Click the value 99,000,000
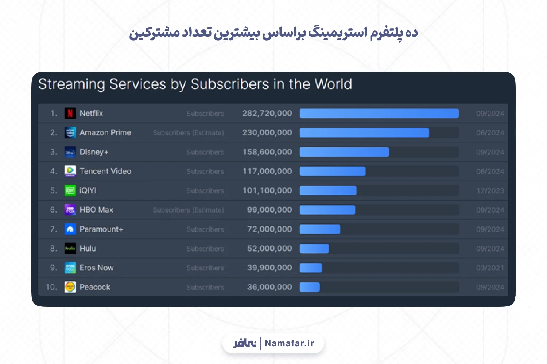The width and height of the screenshot is (547, 364). (269, 210)
